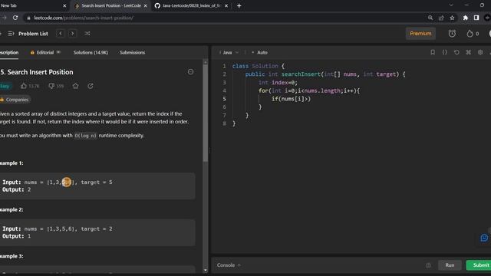
Task: Click line number 3 in the editor
Action: [x=224, y=82]
